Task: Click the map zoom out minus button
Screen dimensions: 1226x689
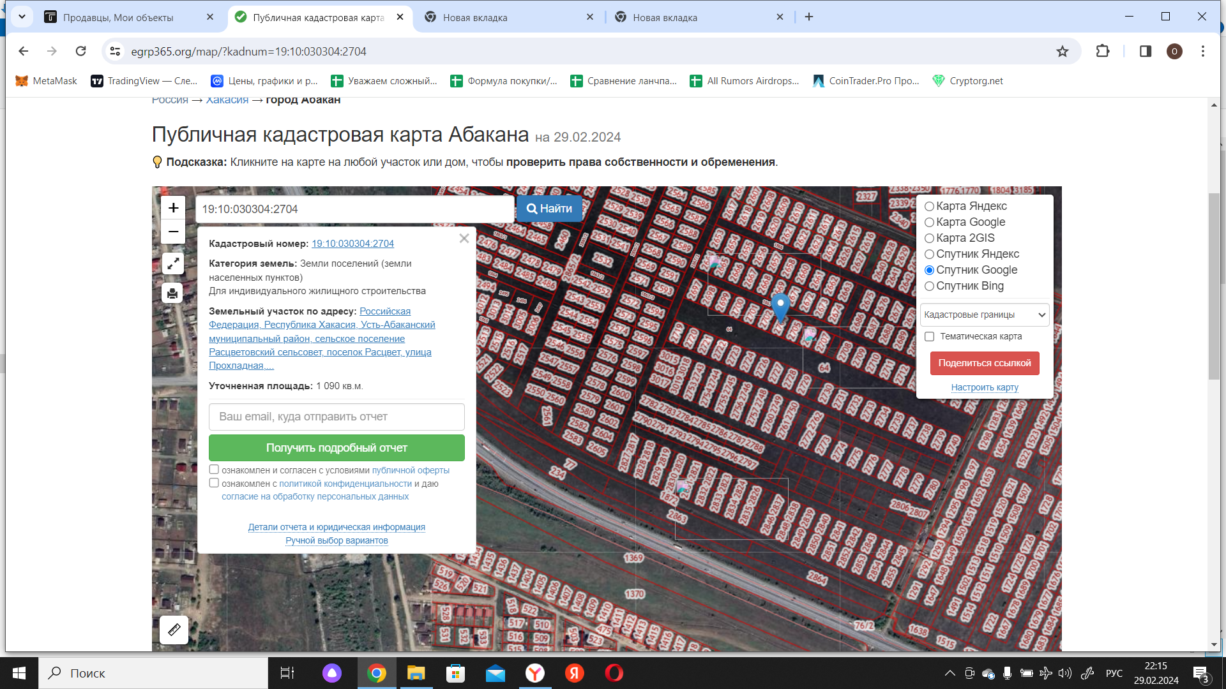Action: 173,232
